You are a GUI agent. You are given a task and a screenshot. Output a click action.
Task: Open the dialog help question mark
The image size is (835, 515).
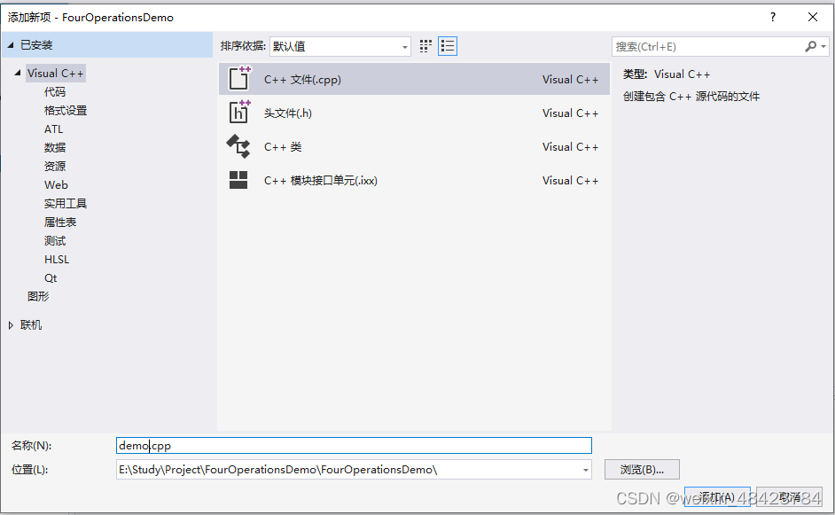773,17
